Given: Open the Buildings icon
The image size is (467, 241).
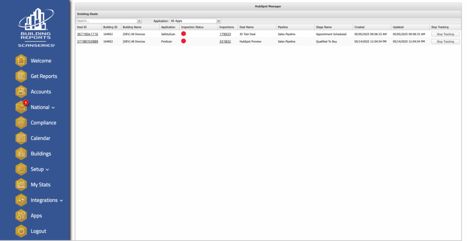Looking at the screenshot, I should tap(21, 154).
